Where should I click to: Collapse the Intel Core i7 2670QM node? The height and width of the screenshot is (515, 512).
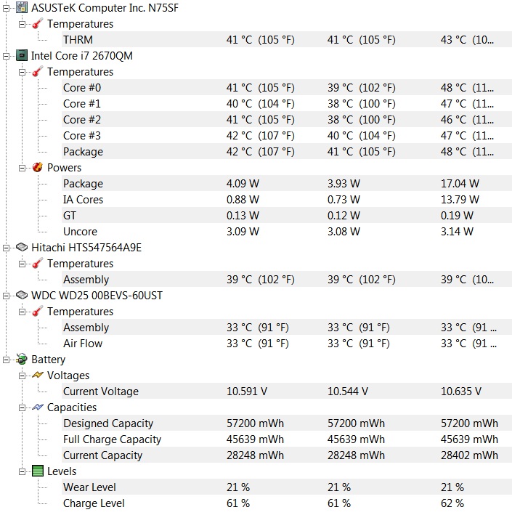7,56
